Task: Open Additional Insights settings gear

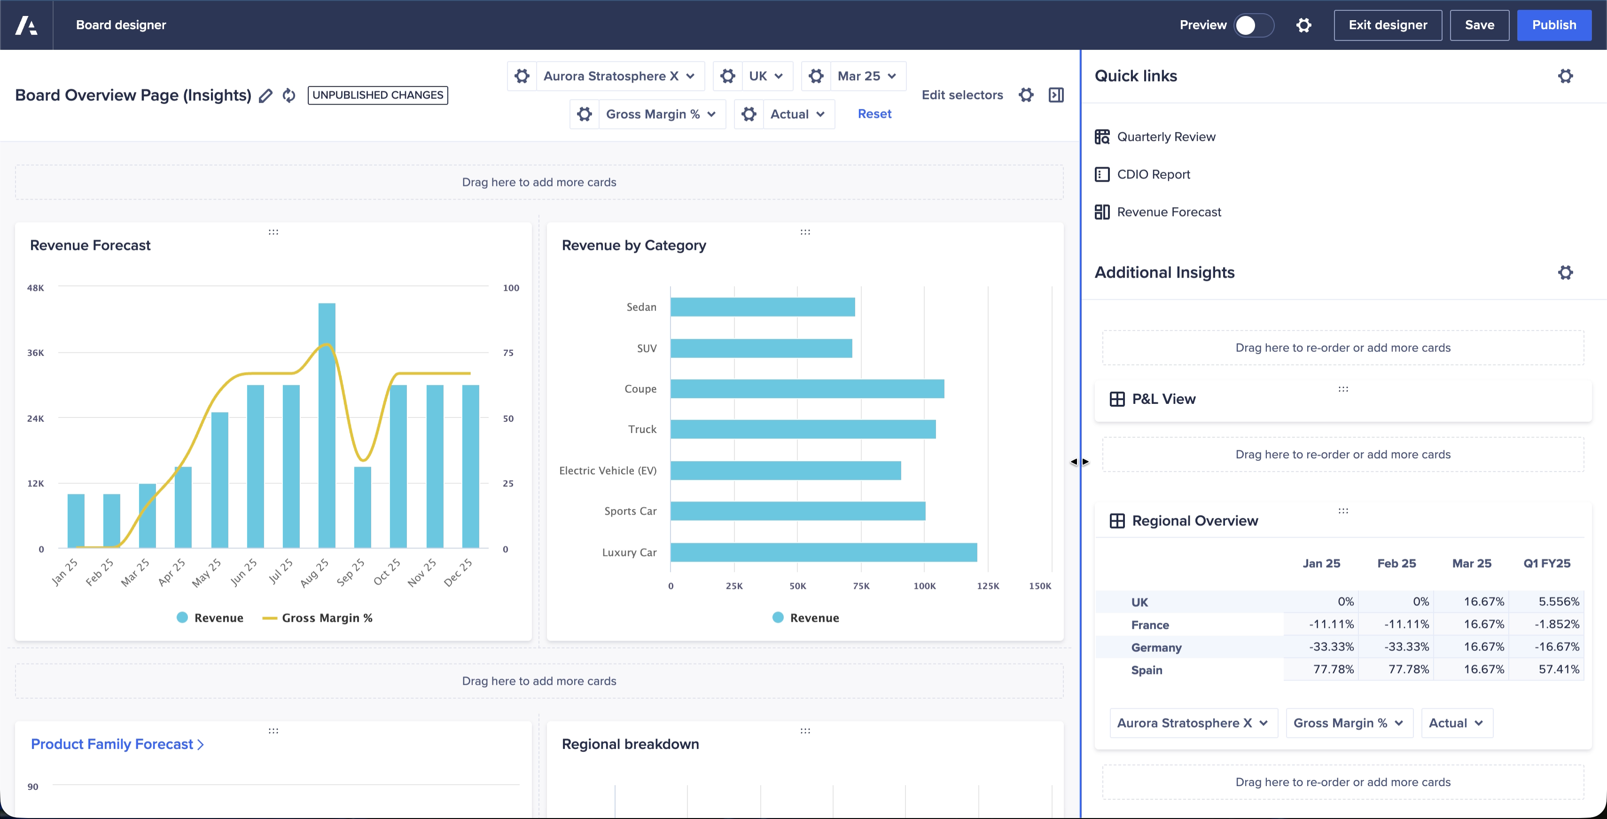Action: point(1565,272)
